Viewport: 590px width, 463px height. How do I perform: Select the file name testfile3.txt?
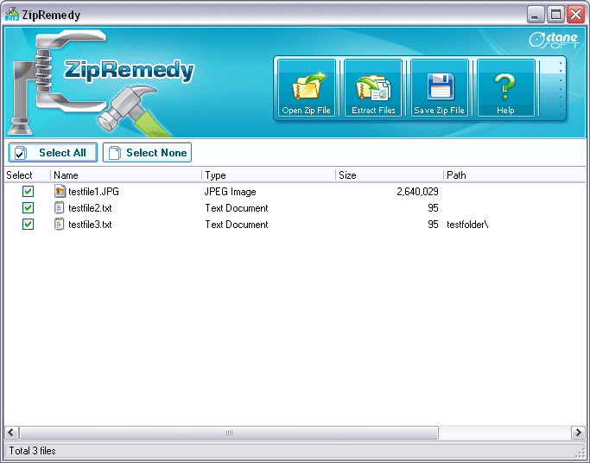pos(90,225)
